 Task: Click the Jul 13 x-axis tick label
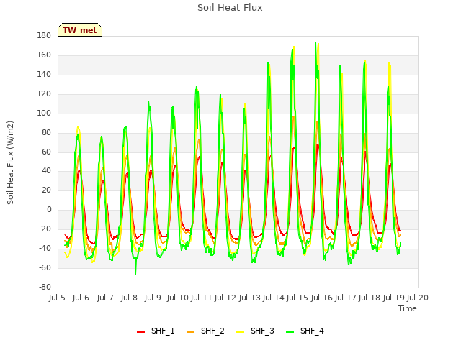[250, 298]
